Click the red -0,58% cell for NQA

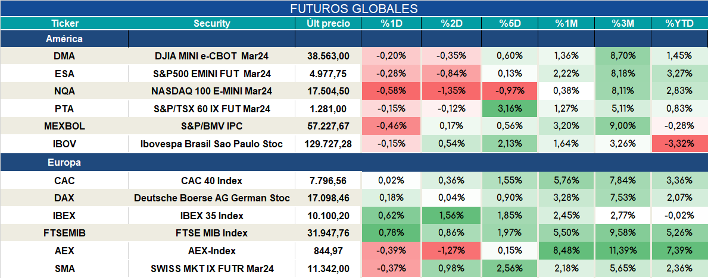(391, 91)
